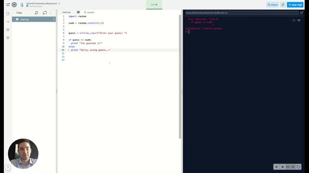The width and height of the screenshot is (309, 173).
Task: Pause the screen recording
Action: (x=276, y=167)
